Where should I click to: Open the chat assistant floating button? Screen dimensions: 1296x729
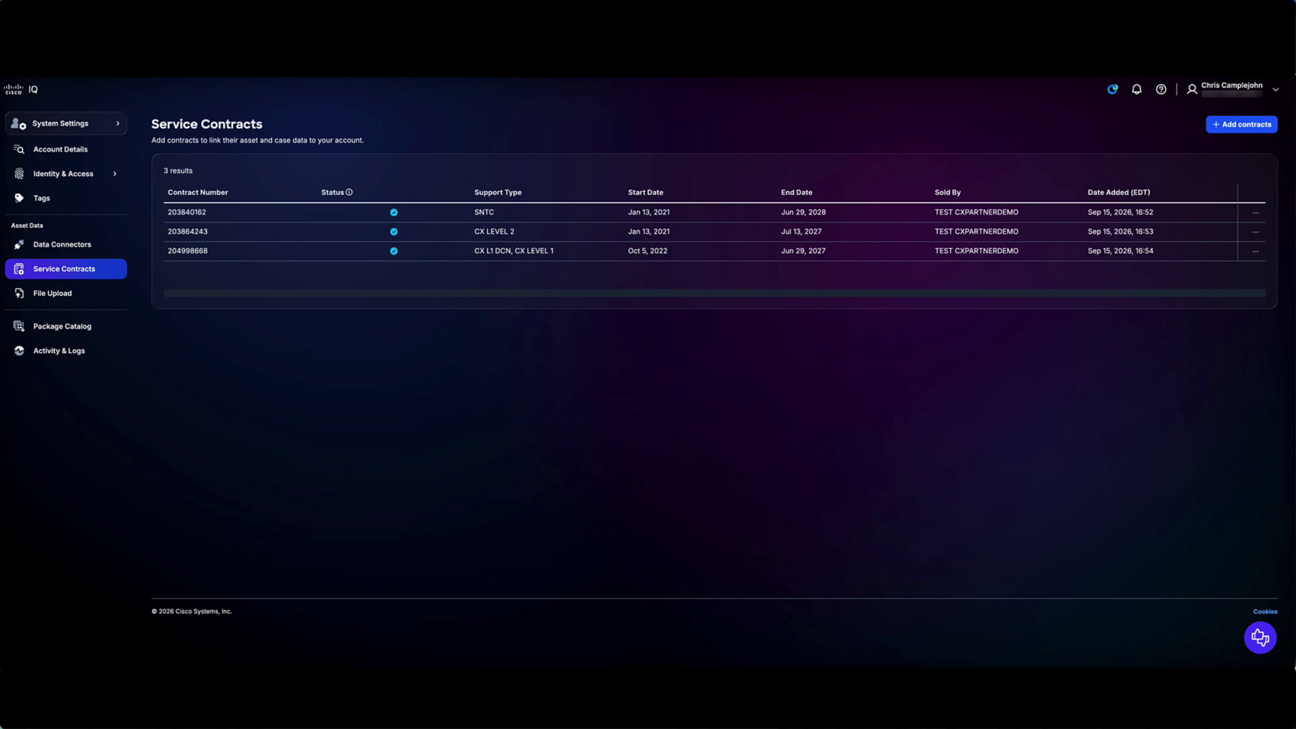pyautogui.click(x=1260, y=638)
